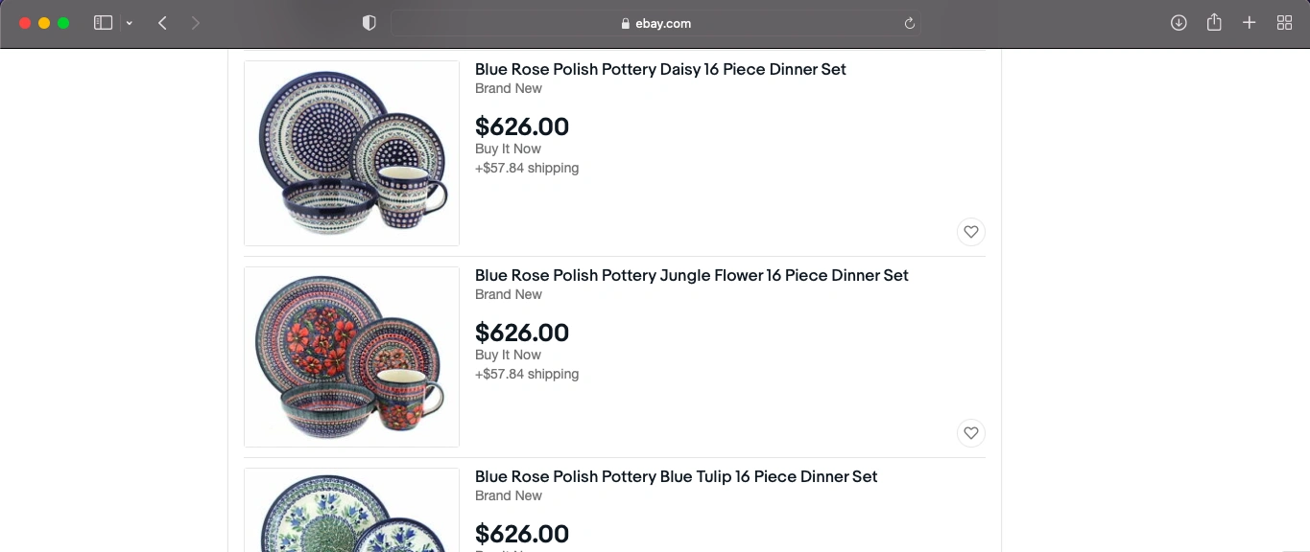Show the tab overview grid

[1284, 23]
